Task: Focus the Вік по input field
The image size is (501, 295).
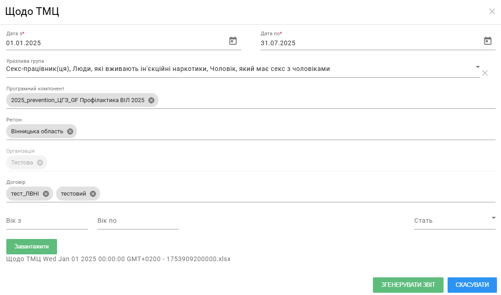Action: tap(138, 221)
